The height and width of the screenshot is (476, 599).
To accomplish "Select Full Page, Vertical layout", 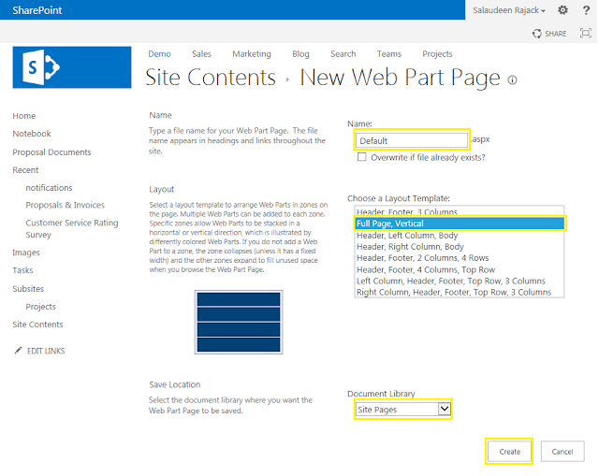I will click(460, 224).
